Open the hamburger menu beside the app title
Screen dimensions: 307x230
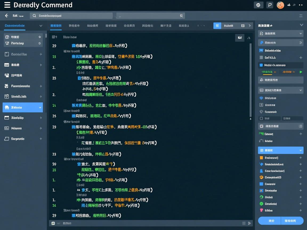pyautogui.click(x=7, y=5)
